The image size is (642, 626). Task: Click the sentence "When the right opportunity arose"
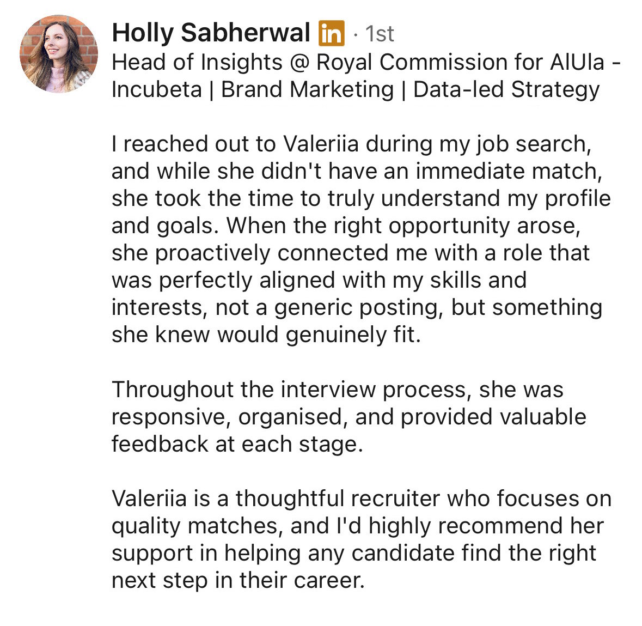point(403,226)
